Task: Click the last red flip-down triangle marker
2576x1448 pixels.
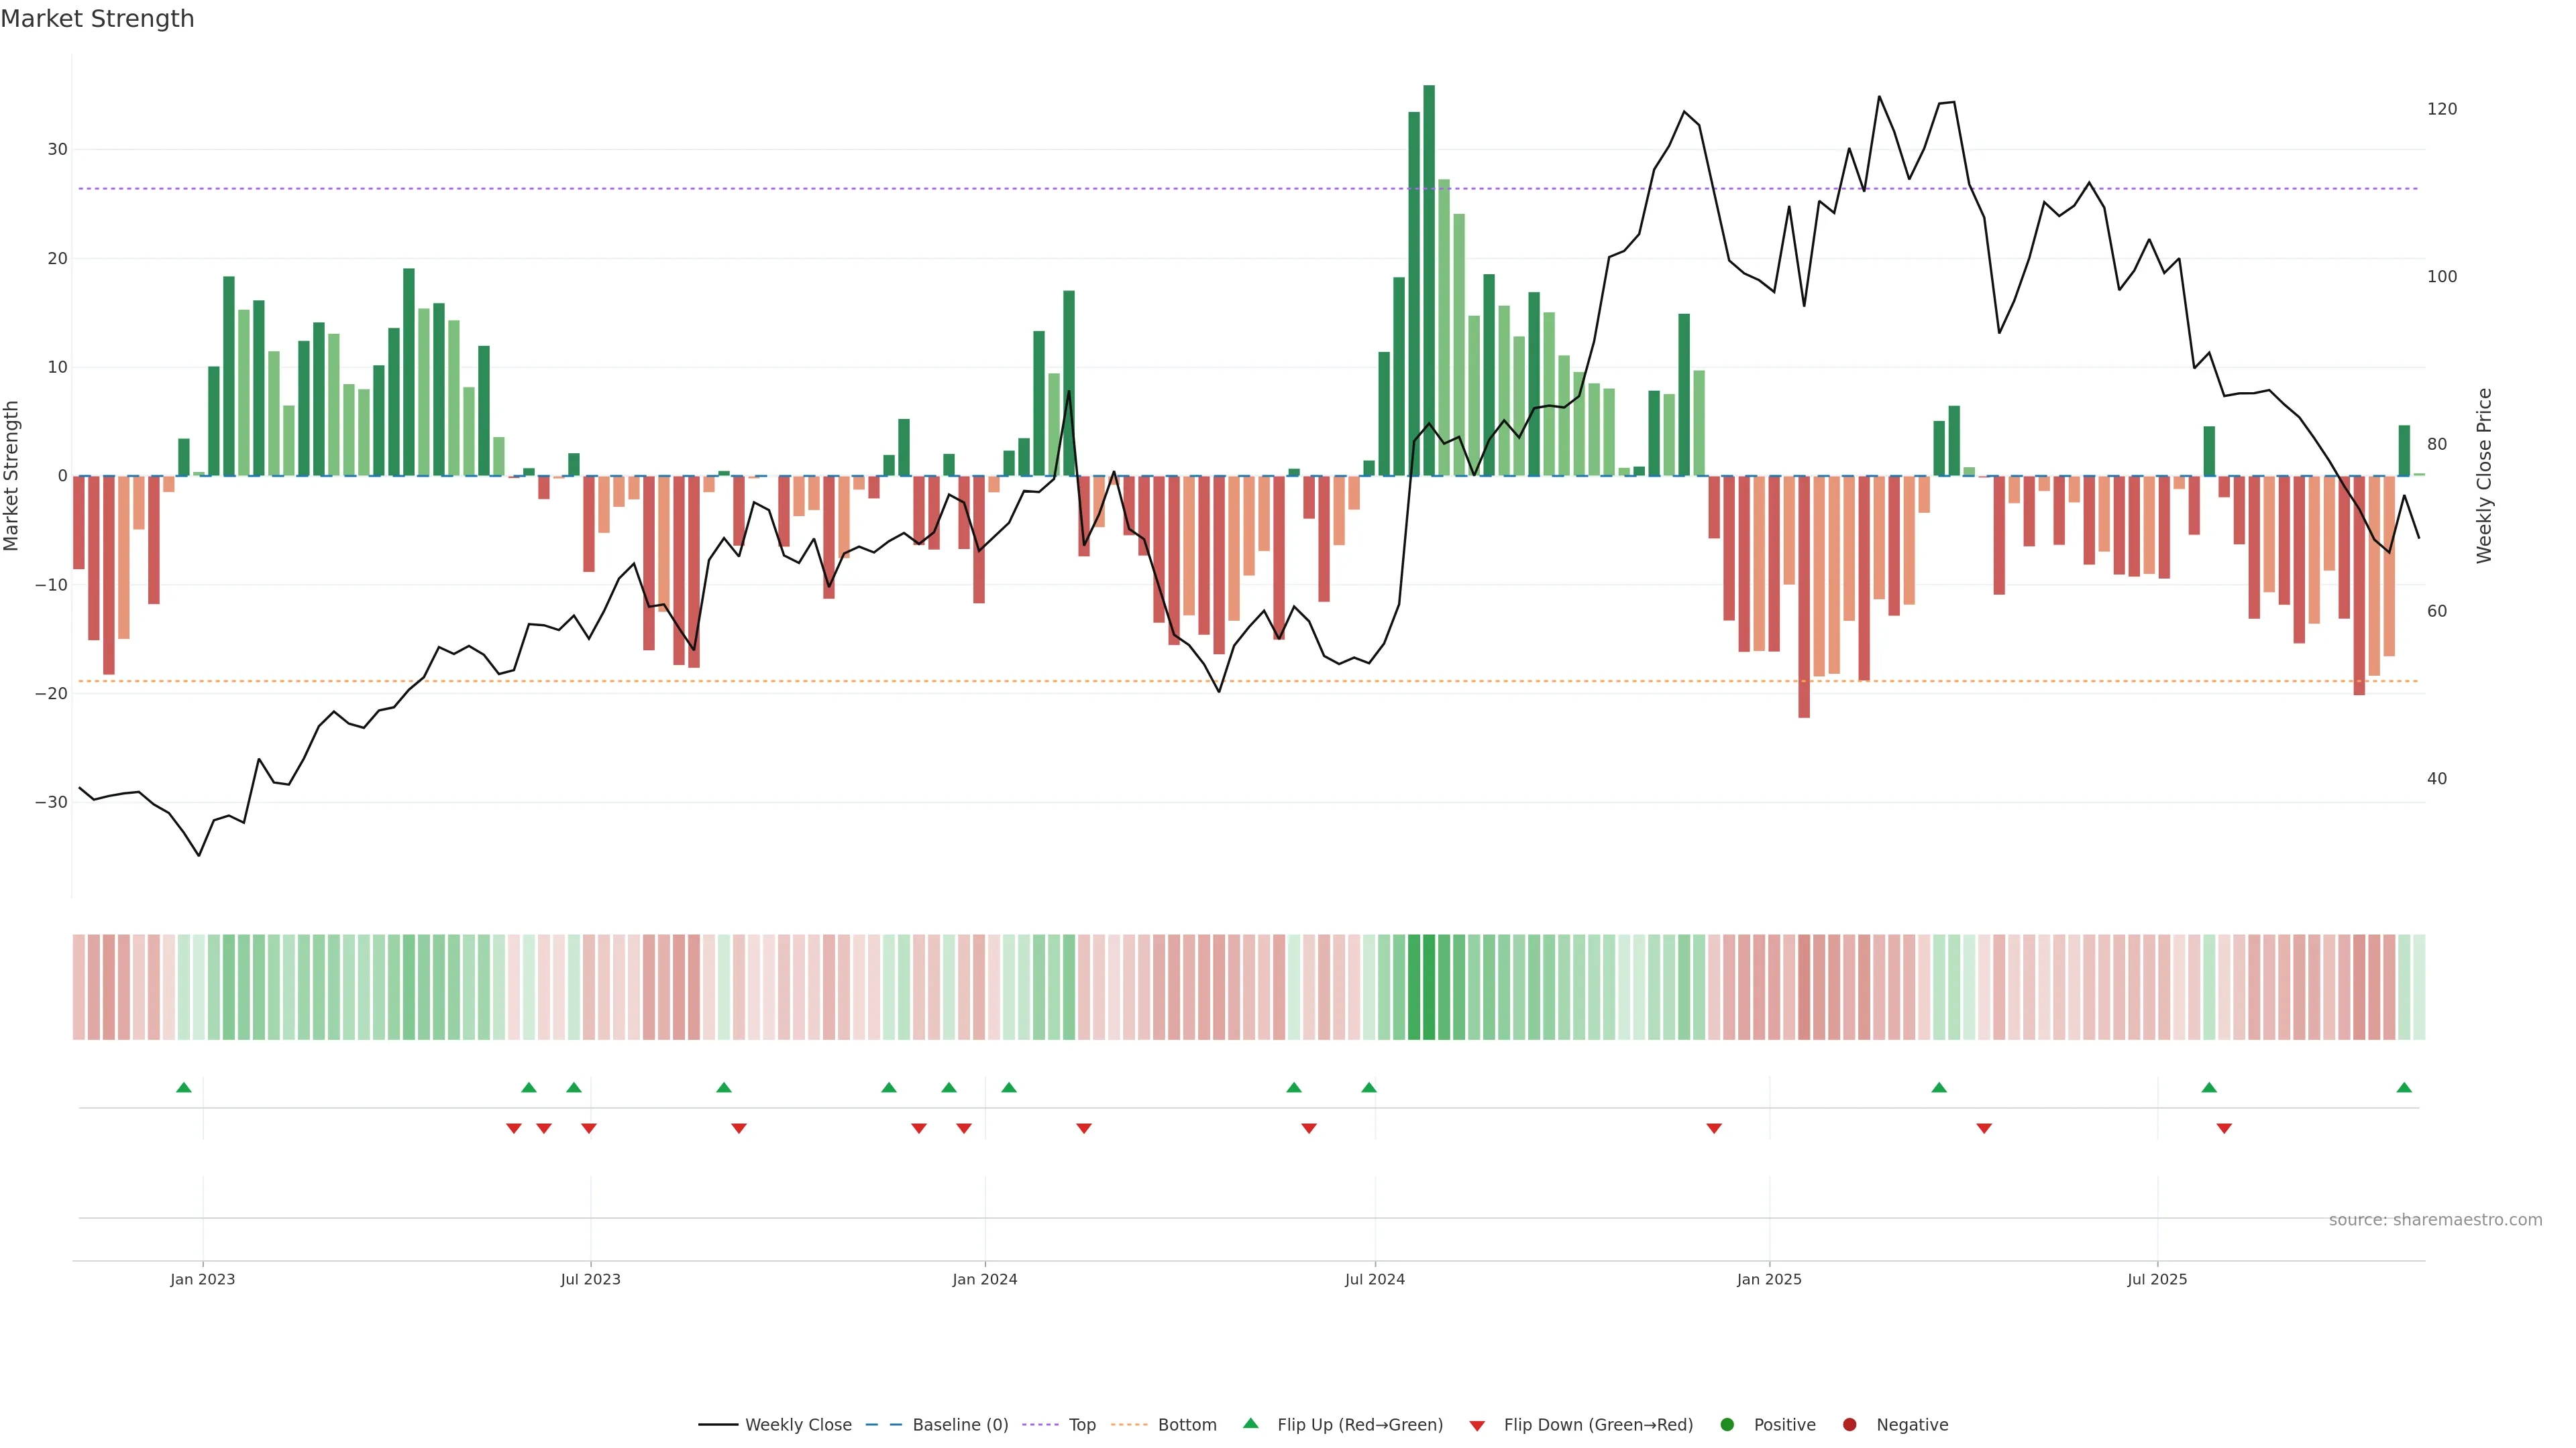Action: tap(2224, 1128)
